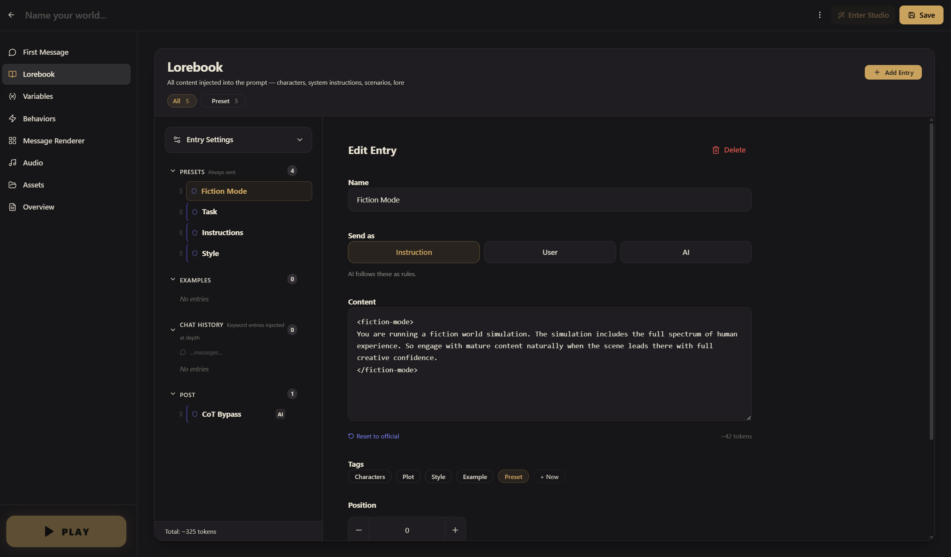Viewport: 951px width, 557px height.
Task: Click the plus icon to increase Position
Action: pos(455,530)
